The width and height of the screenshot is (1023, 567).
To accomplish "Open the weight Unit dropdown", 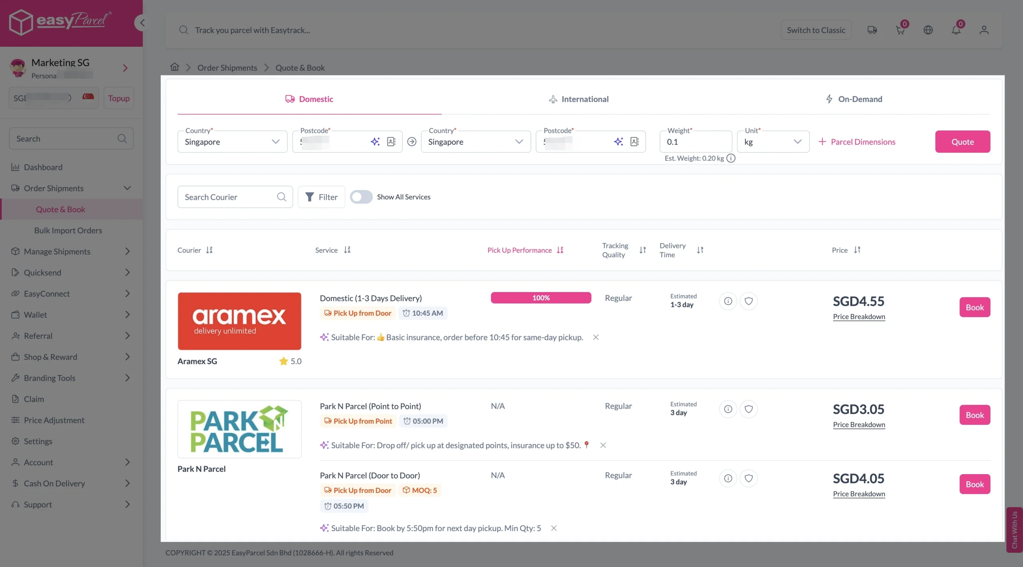I will click(773, 142).
